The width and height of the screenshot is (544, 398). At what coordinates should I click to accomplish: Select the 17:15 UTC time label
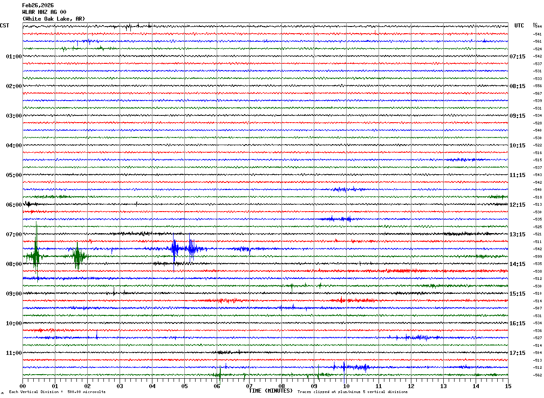click(517, 353)
